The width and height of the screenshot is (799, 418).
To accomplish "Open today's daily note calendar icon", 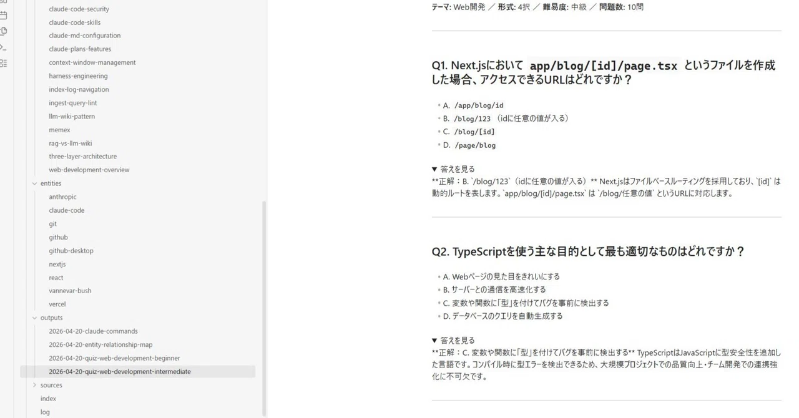I will tap(3, 15).
